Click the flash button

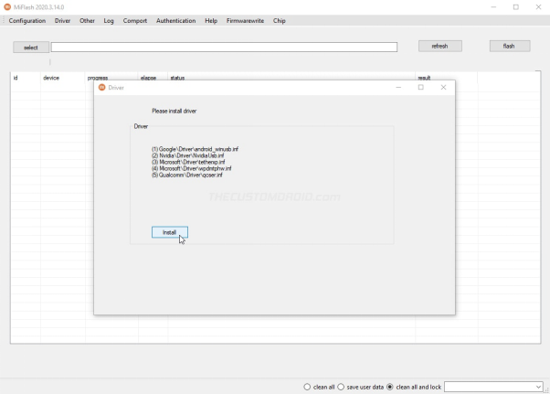coord(509,46)
